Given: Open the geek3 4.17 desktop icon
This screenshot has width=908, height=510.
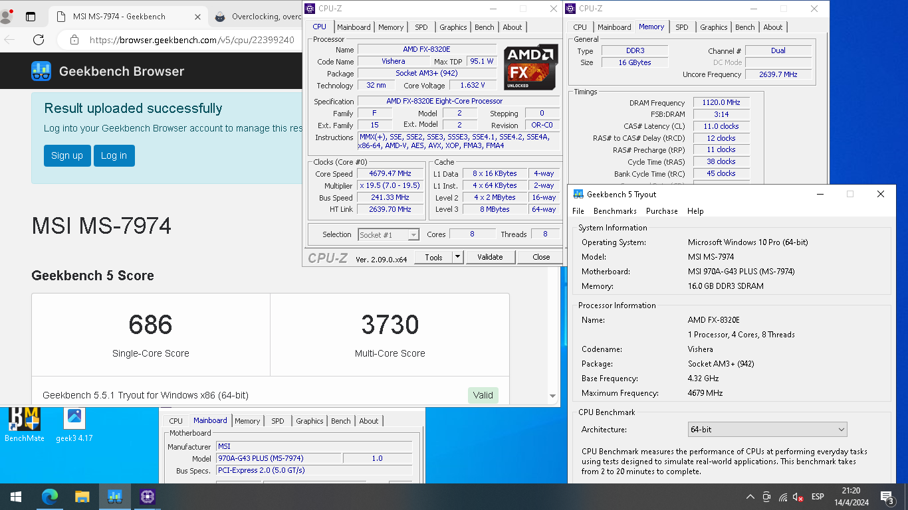Looking at the screenshot, I should point(74,424).
